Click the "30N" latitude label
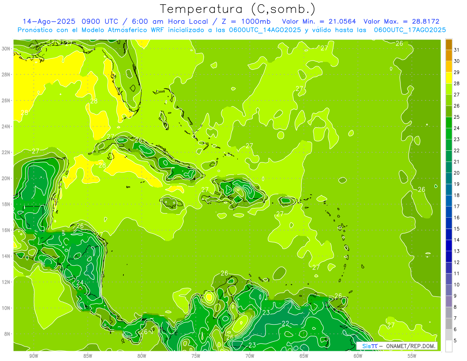Viewport: 467px width, 361px height. (x=7, y=49)
